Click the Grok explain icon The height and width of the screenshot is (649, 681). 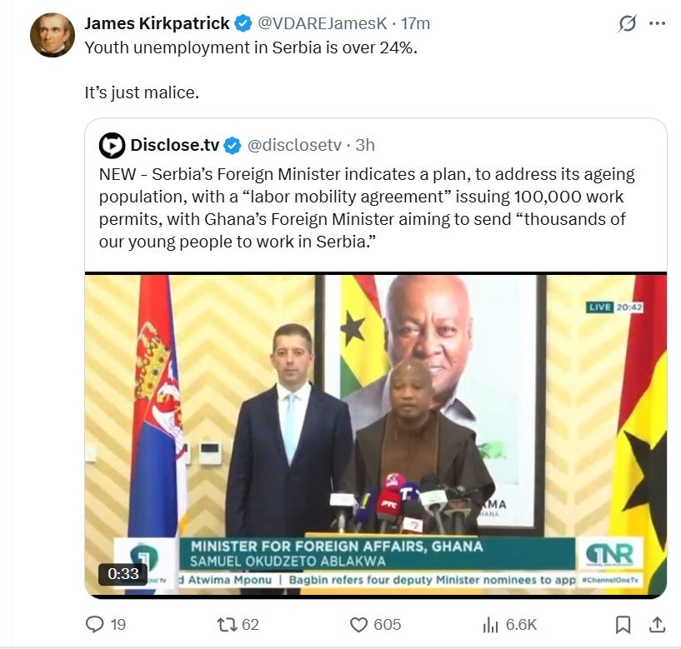tap(627, 23)
